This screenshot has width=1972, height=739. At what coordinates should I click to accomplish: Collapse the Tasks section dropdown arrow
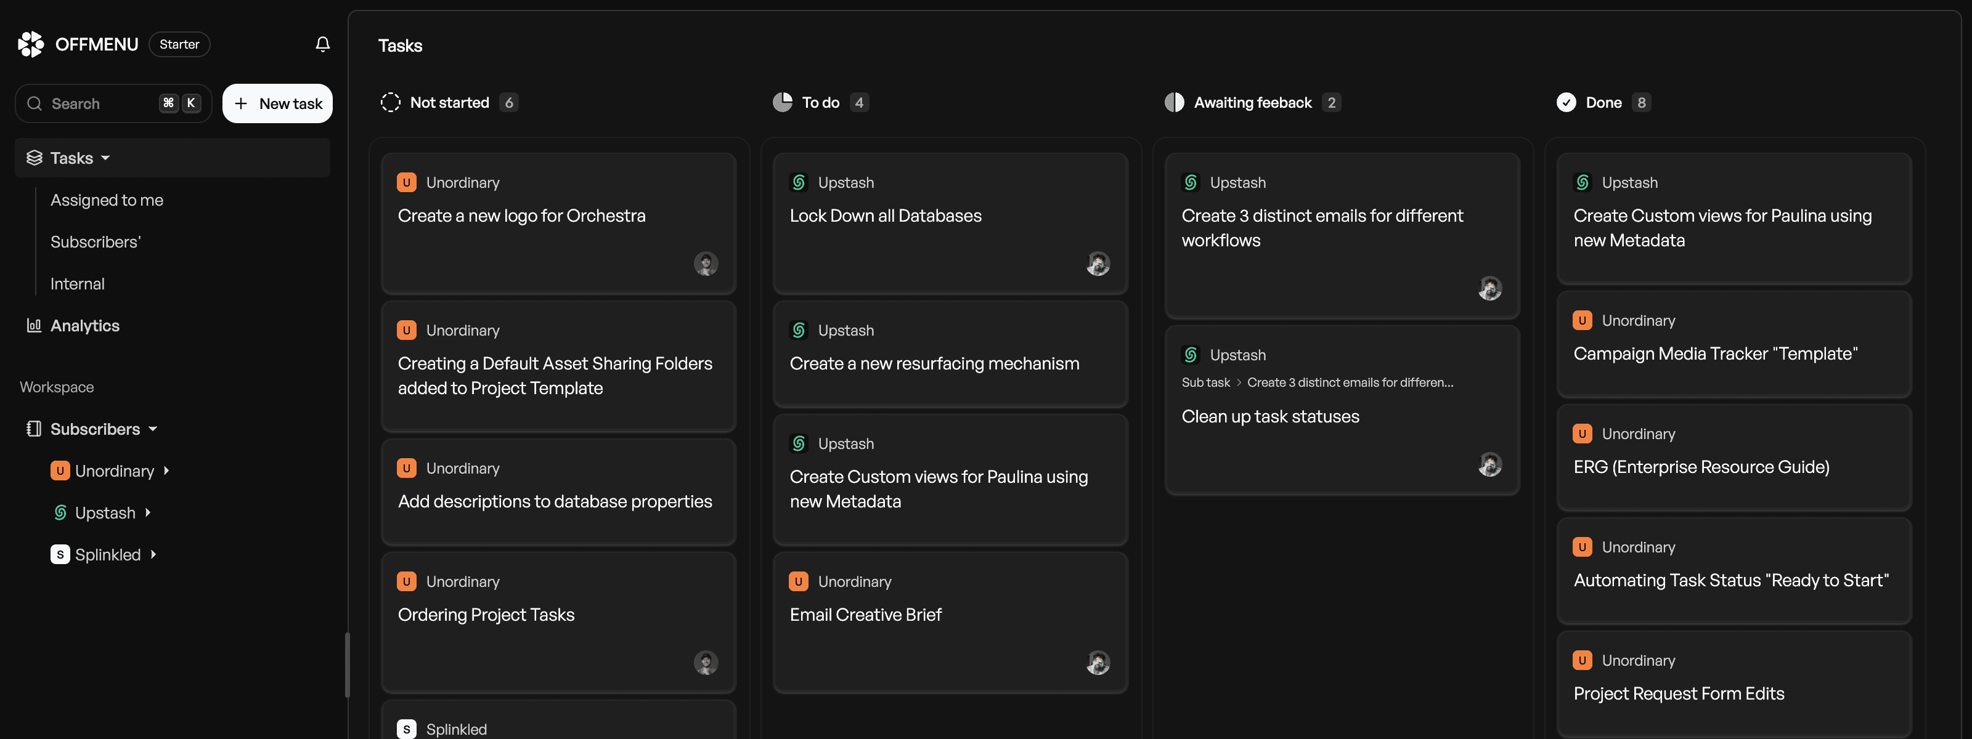(105, 158)
